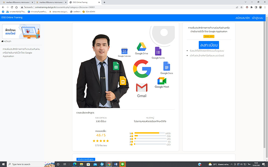The image size is (268, 167).
Task: Click the หน้าแรก home link in sidebar
Action: [x=7, y=41]
